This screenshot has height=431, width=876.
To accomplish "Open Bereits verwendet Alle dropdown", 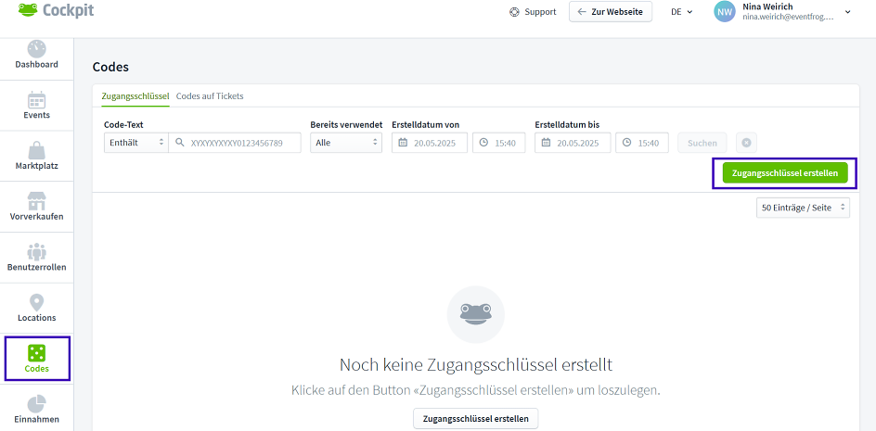I will click(x=346, y=143).
